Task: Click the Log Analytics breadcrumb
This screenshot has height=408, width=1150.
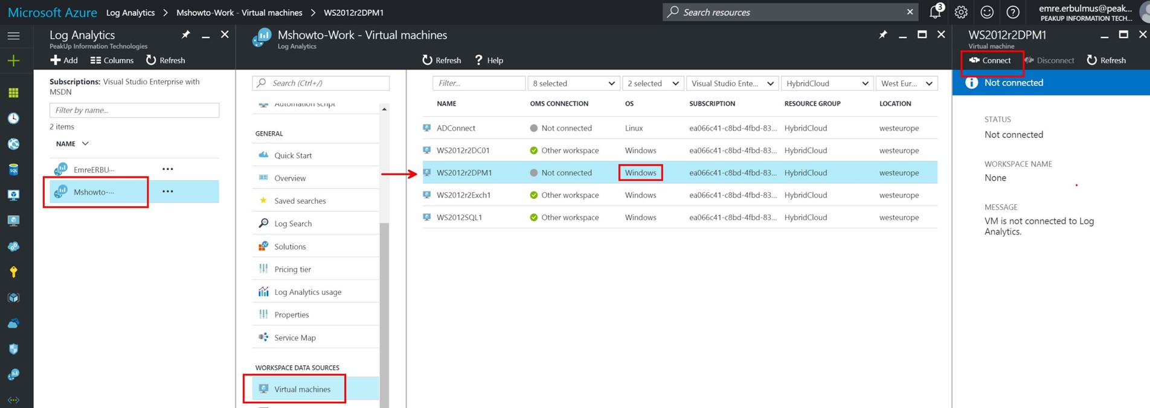Action: (130, 12)
